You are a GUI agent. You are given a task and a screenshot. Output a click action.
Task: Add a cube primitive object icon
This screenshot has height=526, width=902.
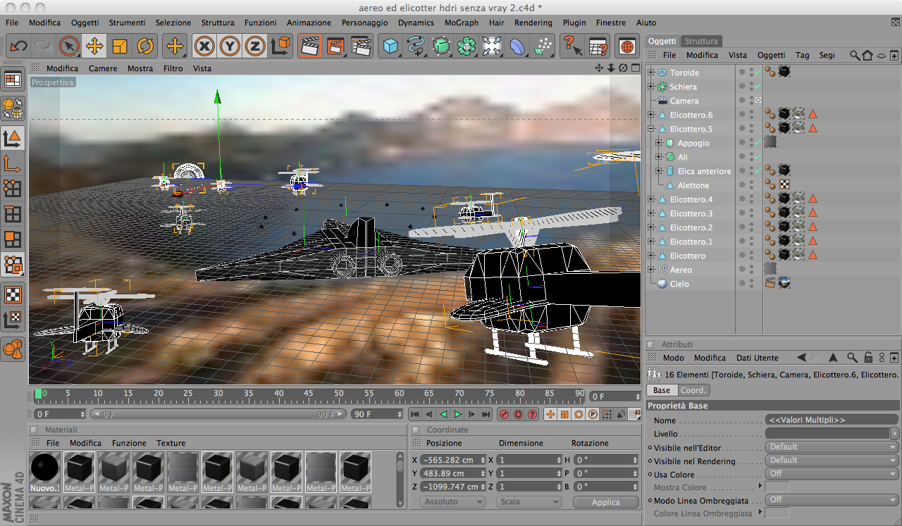point(390,46)
